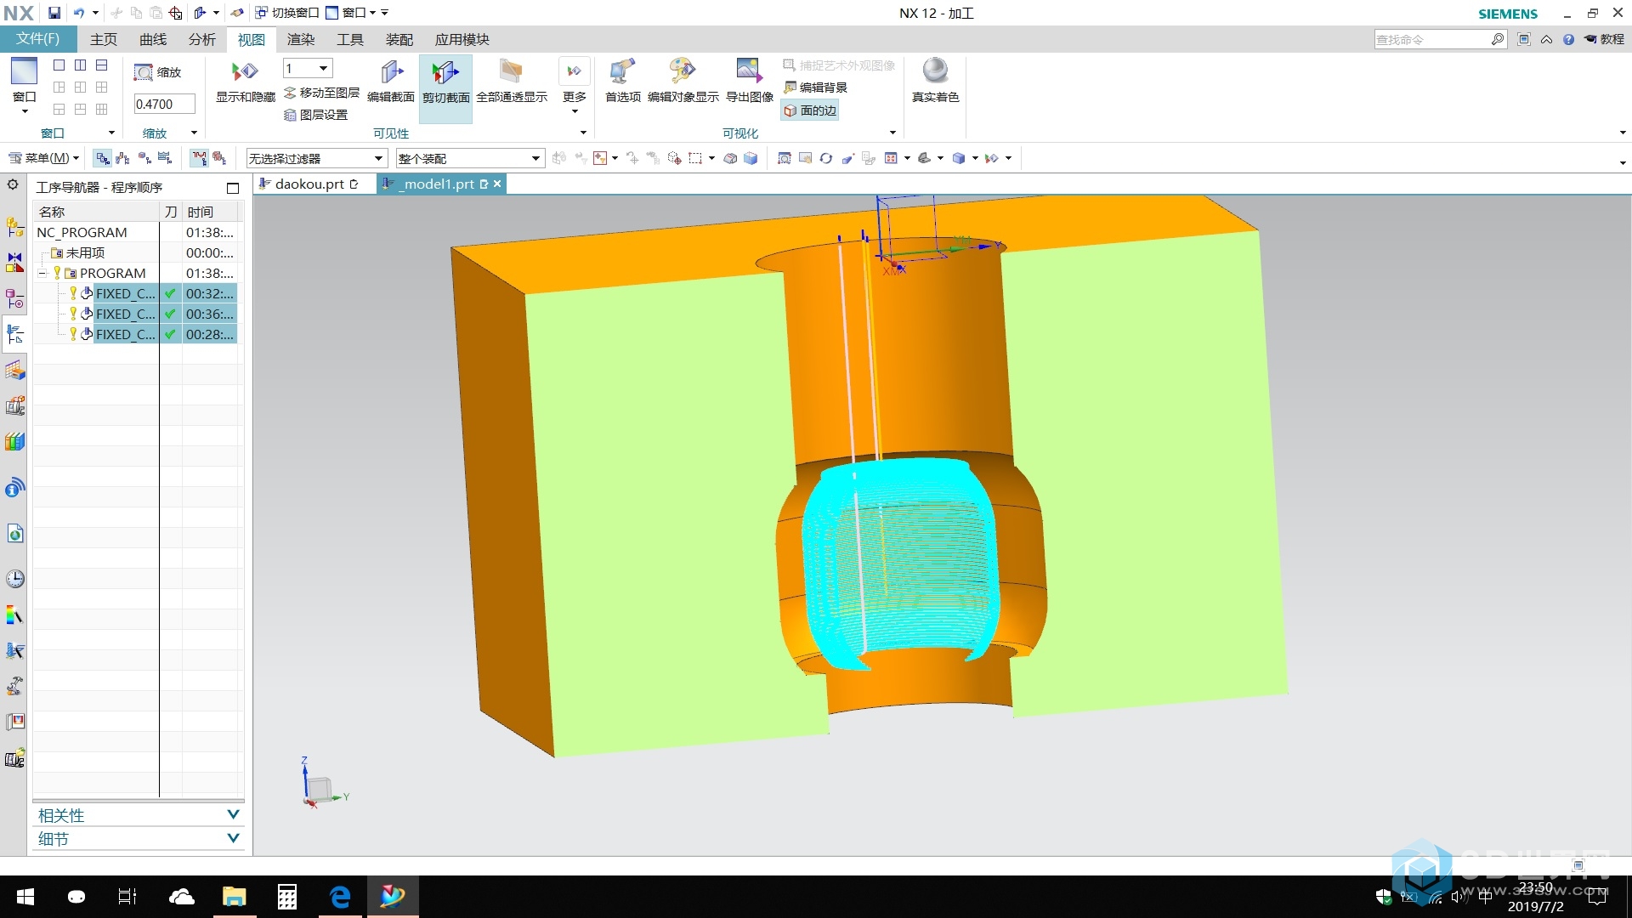Toggle green check on first FIXED_C operation
1632x918 pixels.
coord(171,293)
